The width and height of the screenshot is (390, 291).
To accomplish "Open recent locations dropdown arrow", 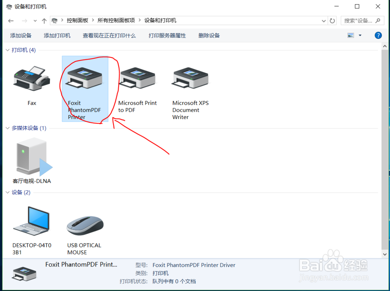I will pyautogui.click(x=35, y=21).
